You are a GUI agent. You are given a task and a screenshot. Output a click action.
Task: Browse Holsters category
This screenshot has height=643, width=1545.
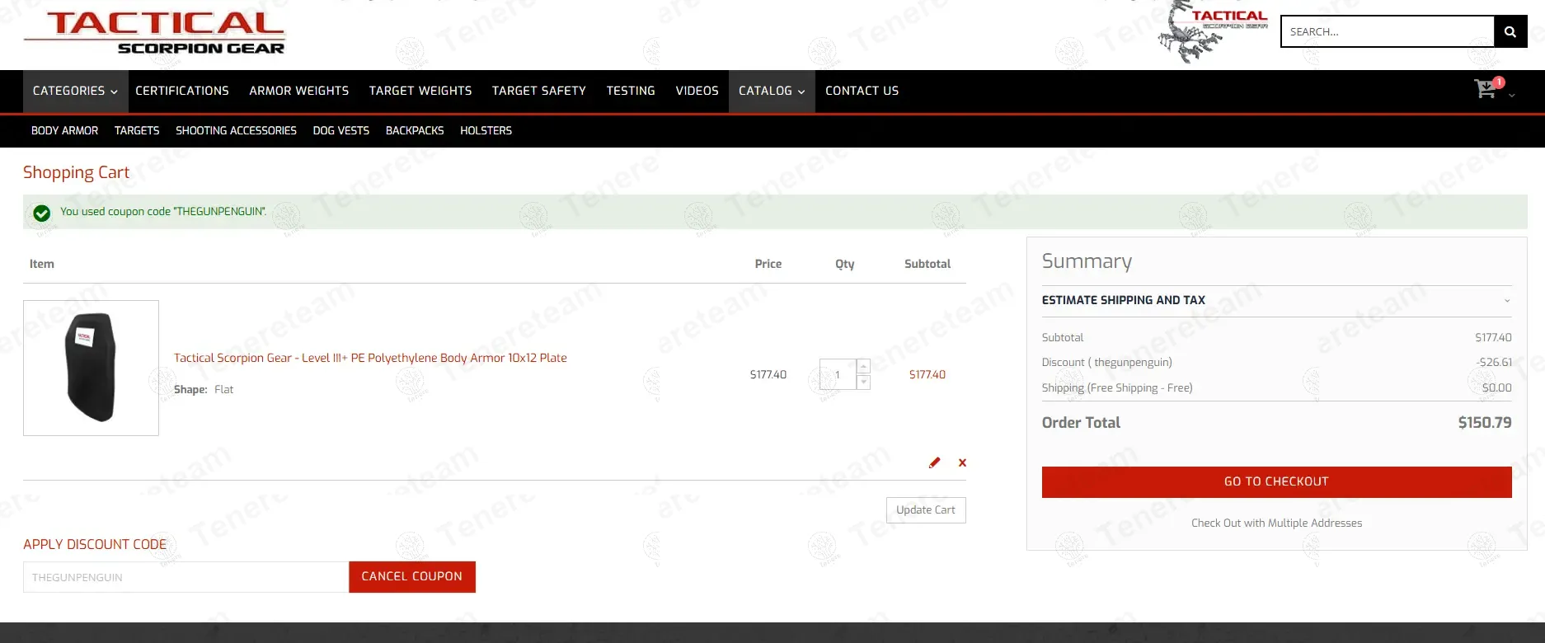coord(486,130)
